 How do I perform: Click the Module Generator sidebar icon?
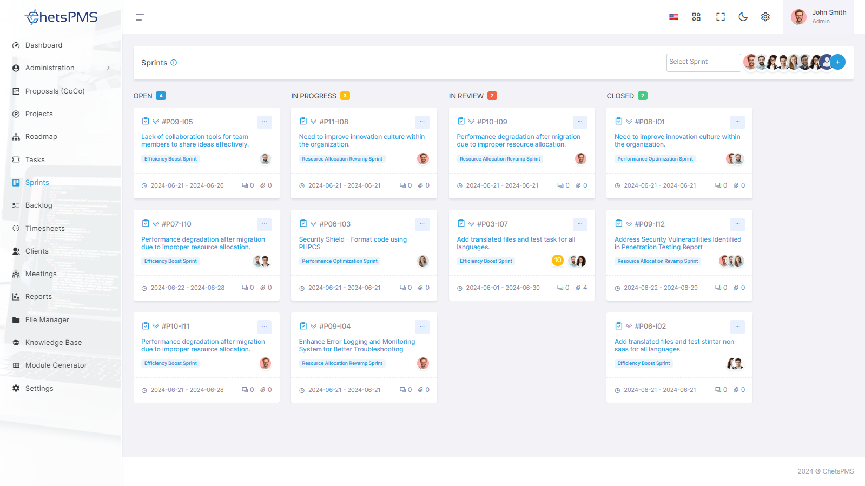[16, 365]
